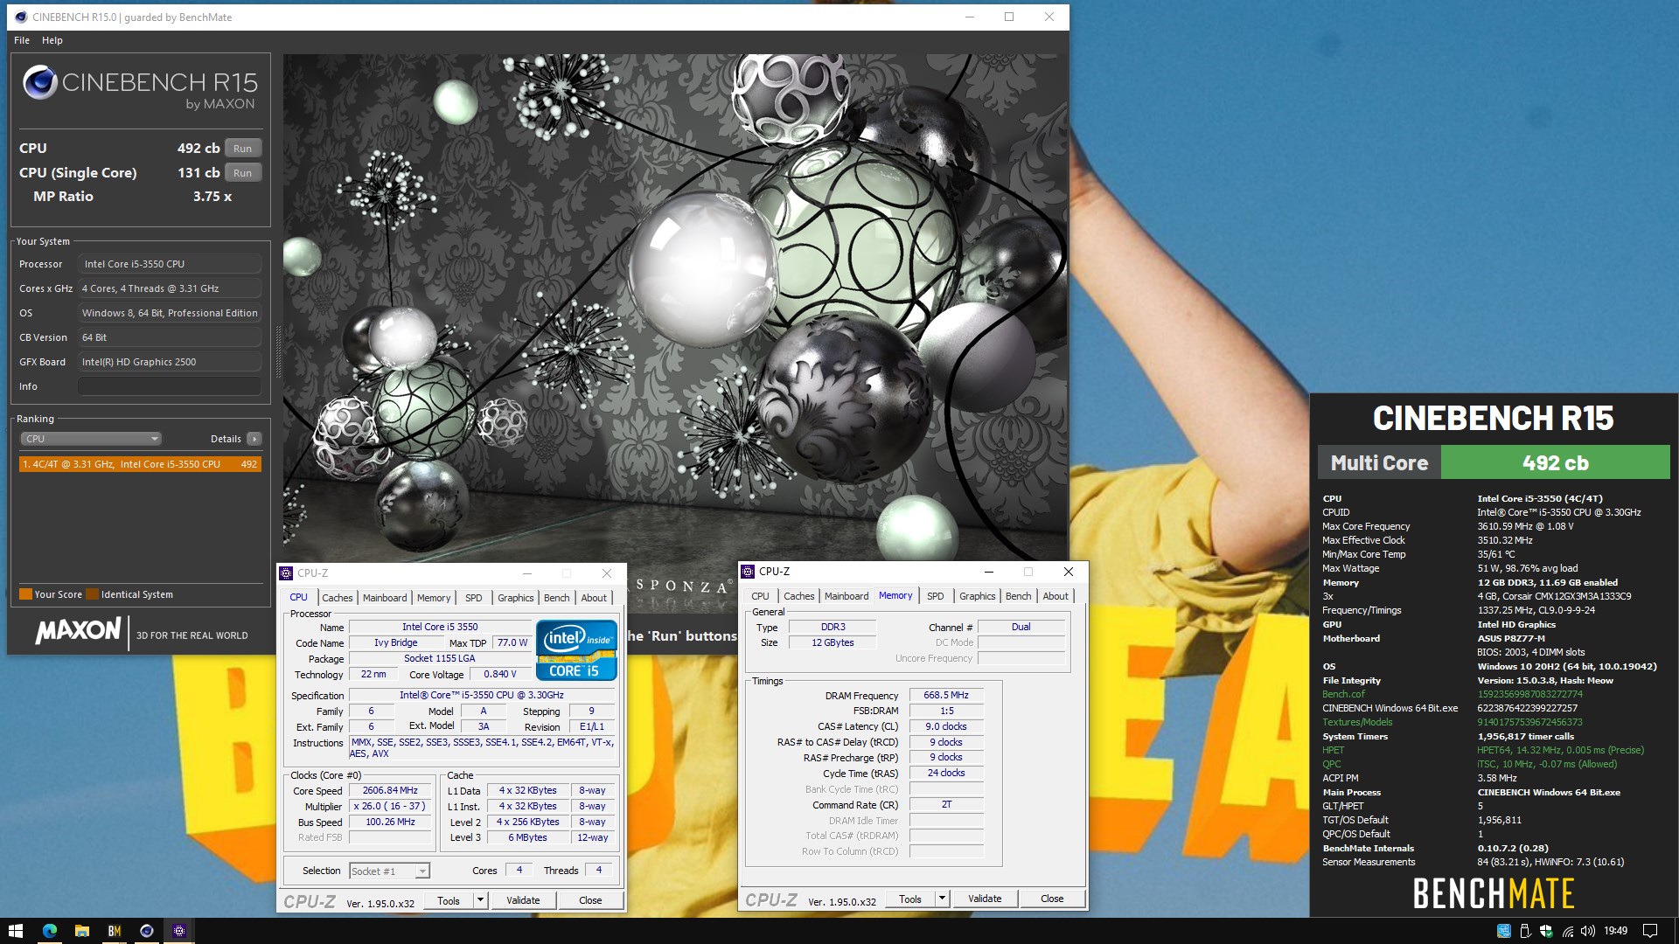Image resolution: width=1679 pixels, height=944 pixels.
Task: Switch to Memory tab in left CPU-Z
Action: (434, 598)
